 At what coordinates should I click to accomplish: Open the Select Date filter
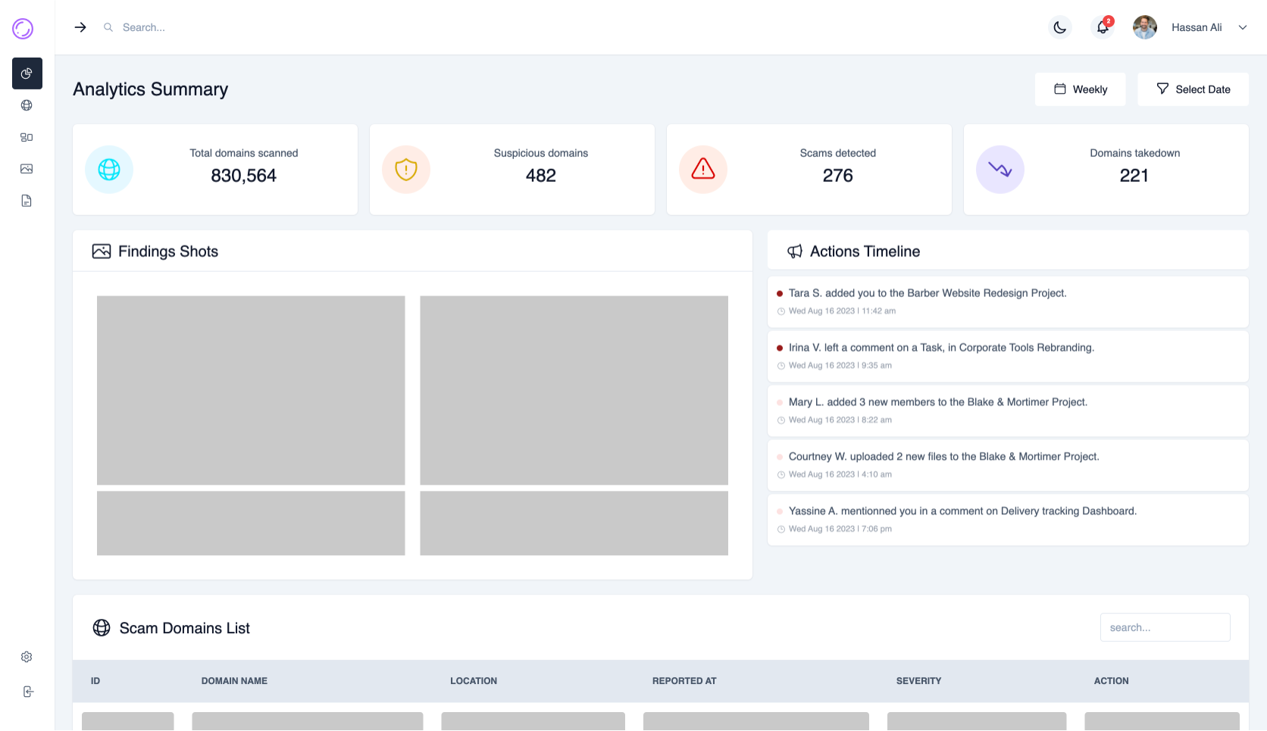pyautogui.click(x=1193, y=89)
